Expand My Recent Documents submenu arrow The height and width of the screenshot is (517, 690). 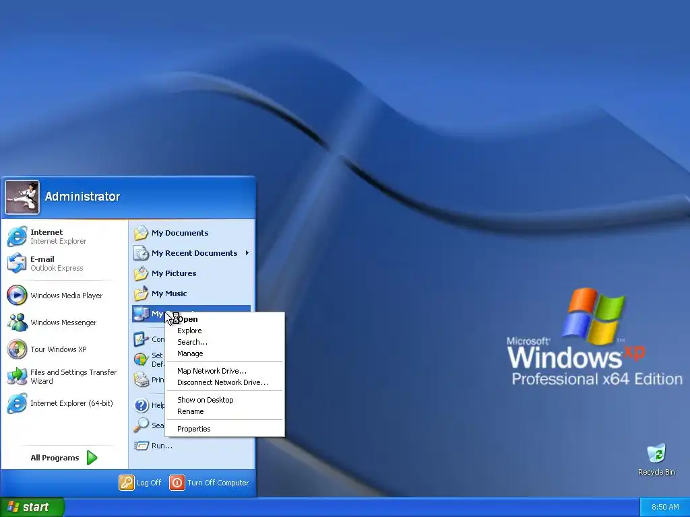point(247,253)
